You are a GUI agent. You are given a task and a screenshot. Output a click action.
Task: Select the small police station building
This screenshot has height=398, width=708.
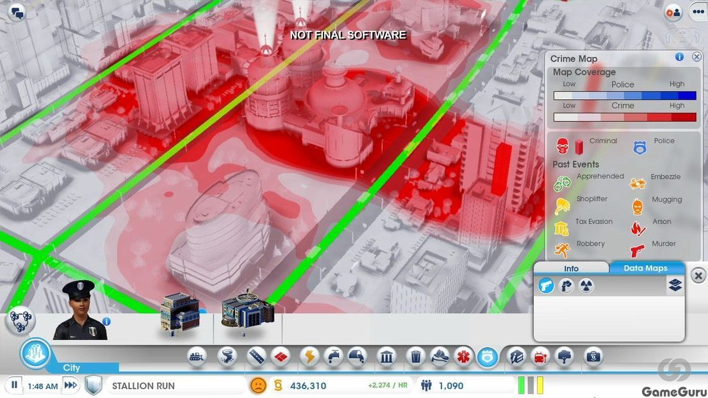coord(179,314)
